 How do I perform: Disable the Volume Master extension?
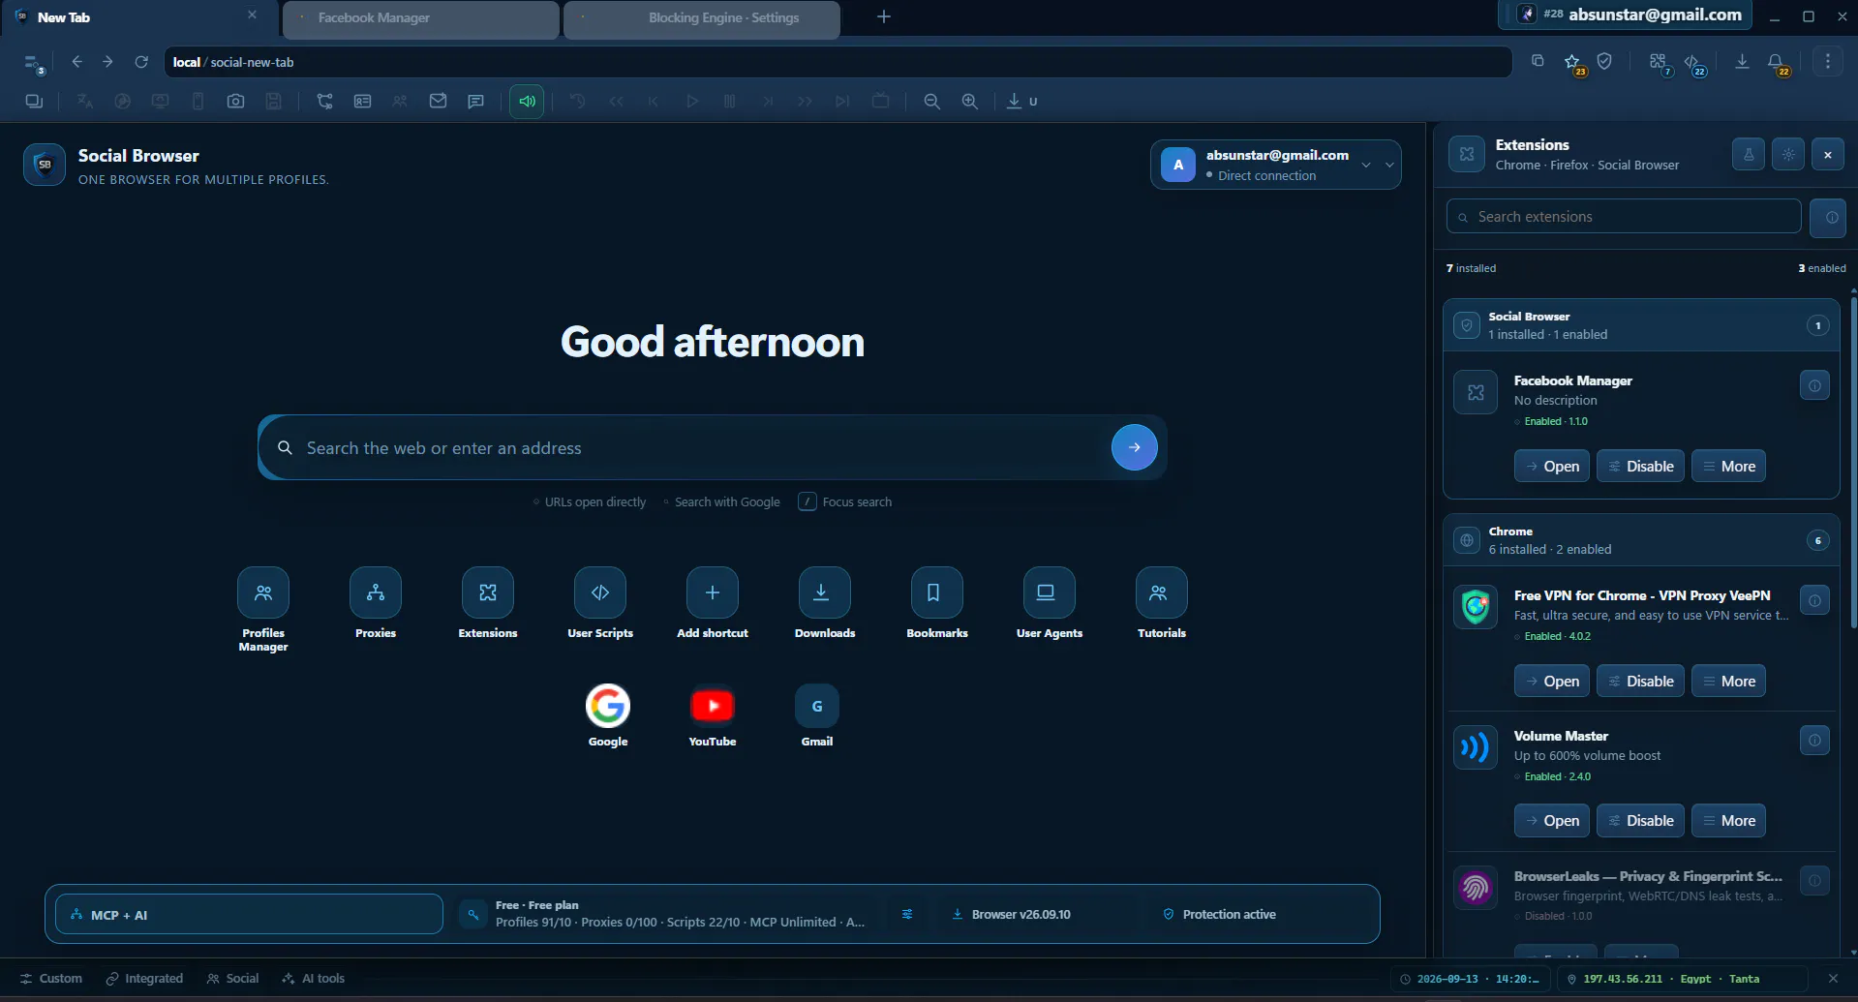point(1641,821)
